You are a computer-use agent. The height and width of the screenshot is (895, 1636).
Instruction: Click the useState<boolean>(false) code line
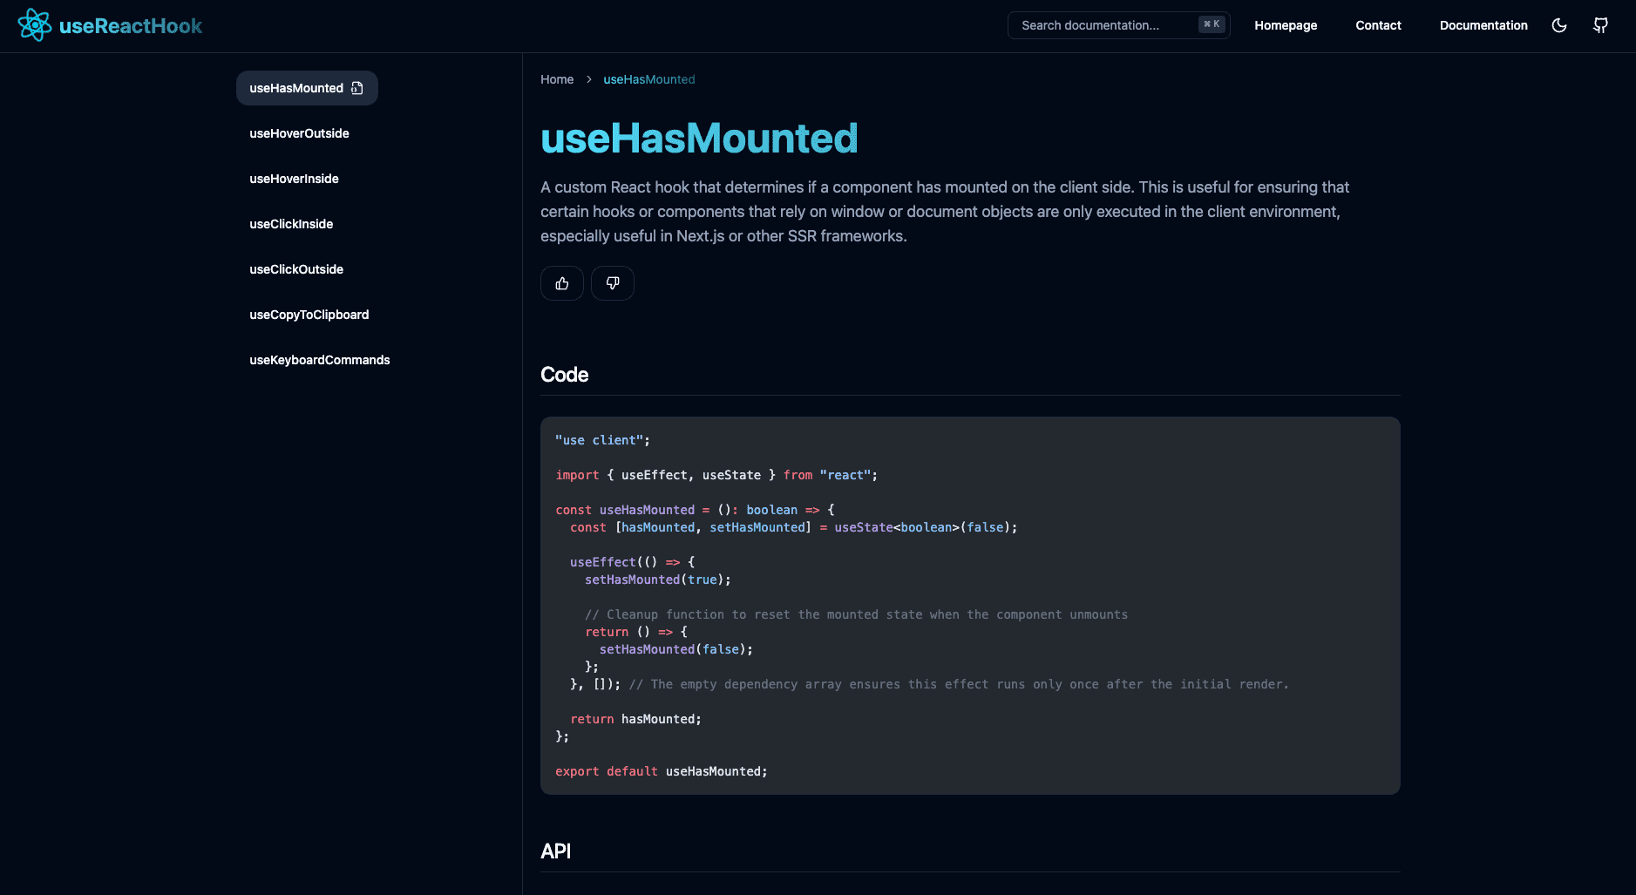793,527
